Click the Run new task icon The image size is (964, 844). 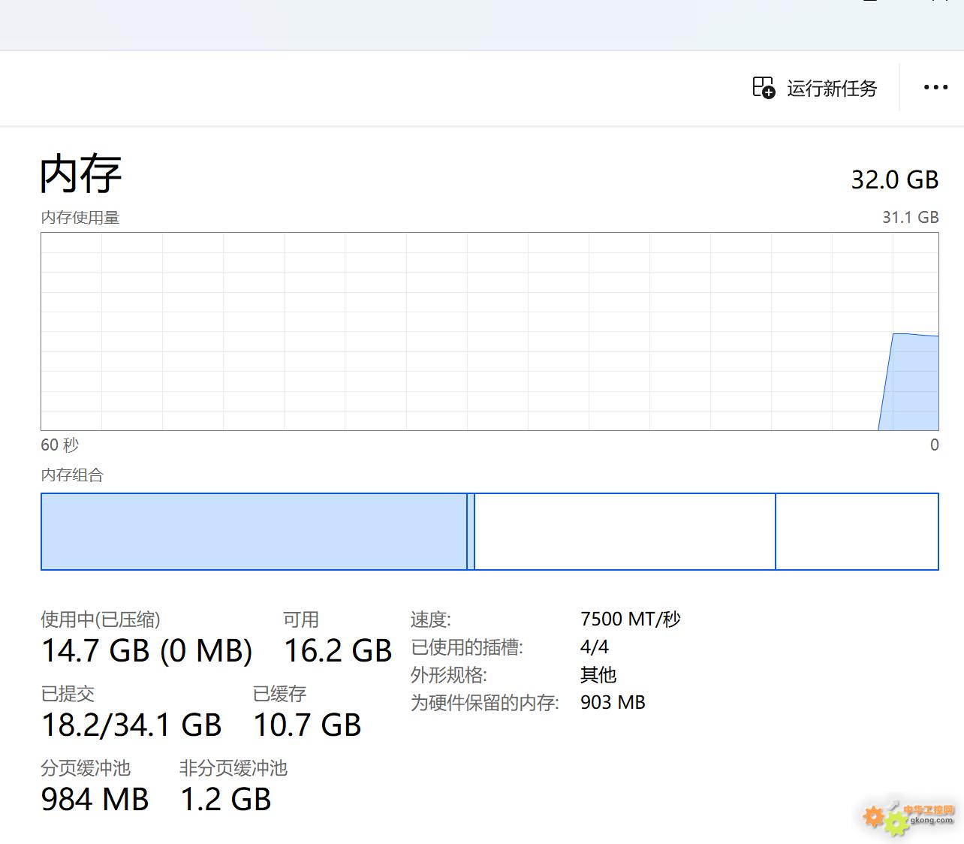[764, 88]
